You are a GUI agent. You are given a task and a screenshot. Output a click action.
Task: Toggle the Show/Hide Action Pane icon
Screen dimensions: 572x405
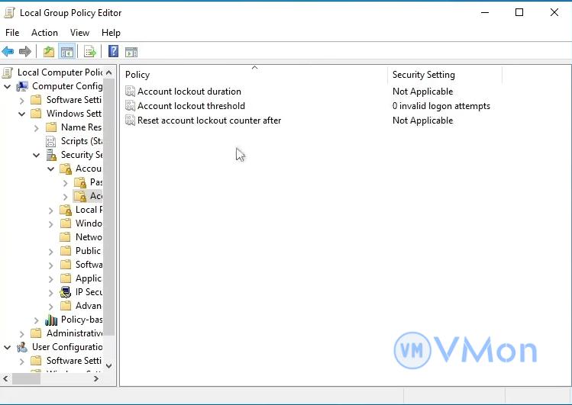pos(131,52)
